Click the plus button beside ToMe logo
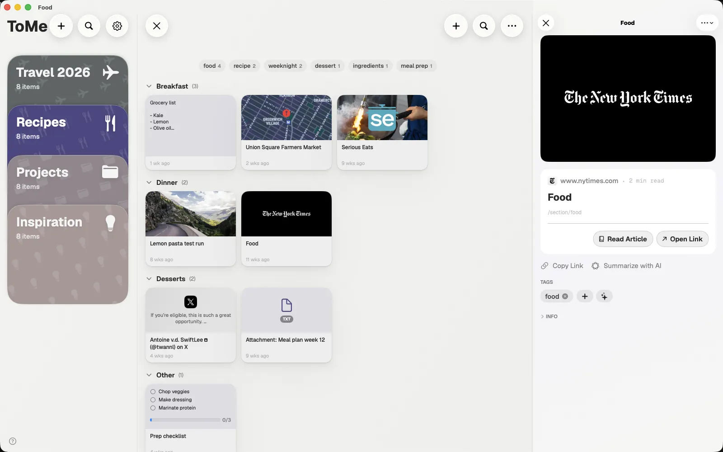The height and width of the screenshot is (452, 723). 61,26
